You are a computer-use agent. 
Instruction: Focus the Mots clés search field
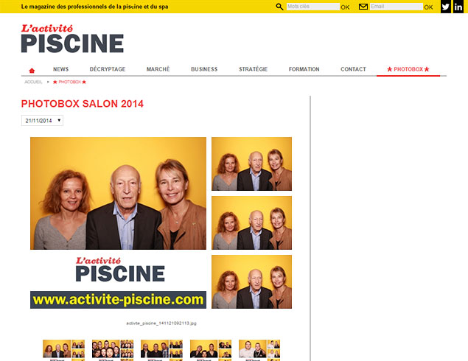[313, 7]
